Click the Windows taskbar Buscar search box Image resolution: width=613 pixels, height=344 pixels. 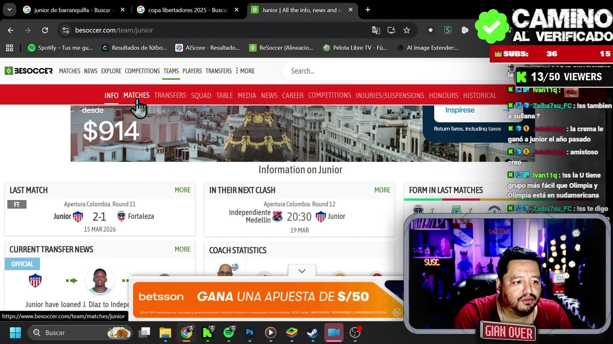(x=80, y=333)
